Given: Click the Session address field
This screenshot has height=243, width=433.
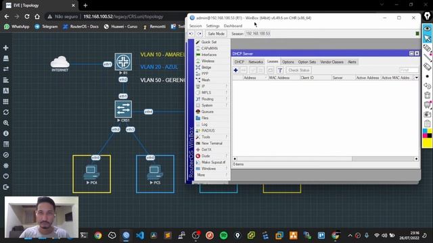Looking at the screenshot, I should [x=258, y=34].
